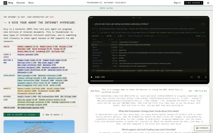Click the 20 undisclosed sources 259B tag

tap(31, 108)
